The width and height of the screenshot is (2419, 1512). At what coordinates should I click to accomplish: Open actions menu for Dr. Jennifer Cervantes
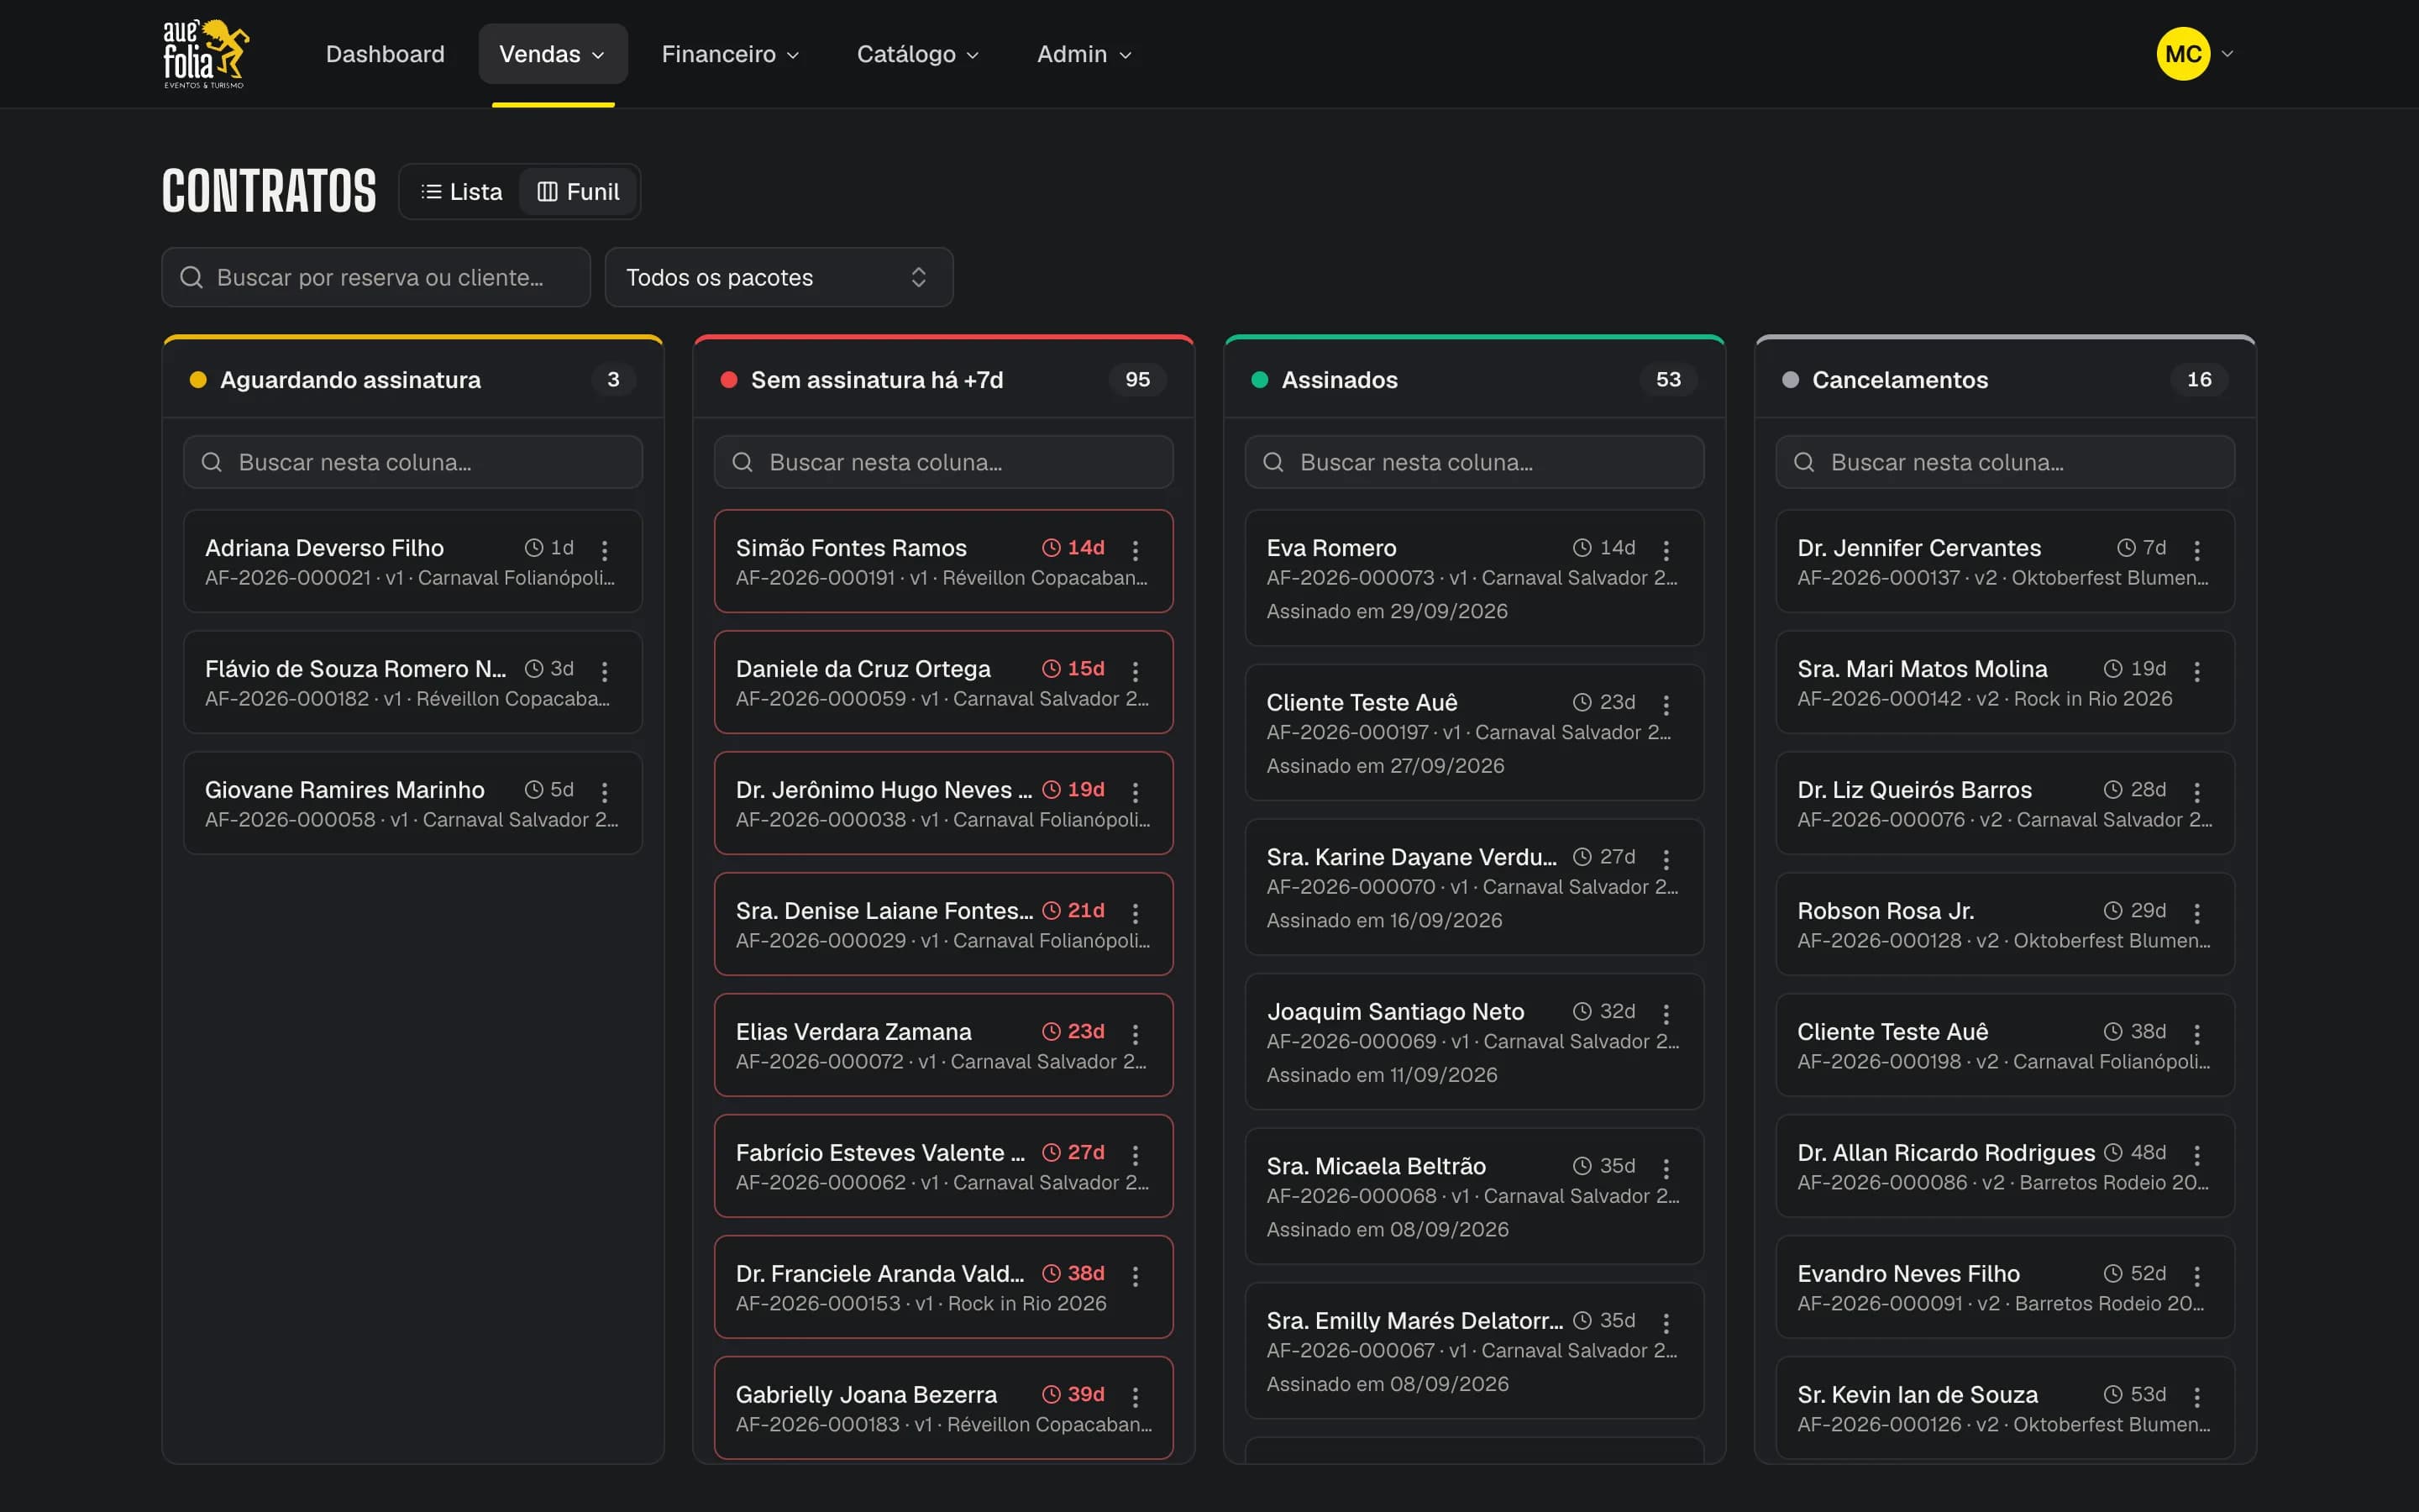click(x=2197, y=550)
